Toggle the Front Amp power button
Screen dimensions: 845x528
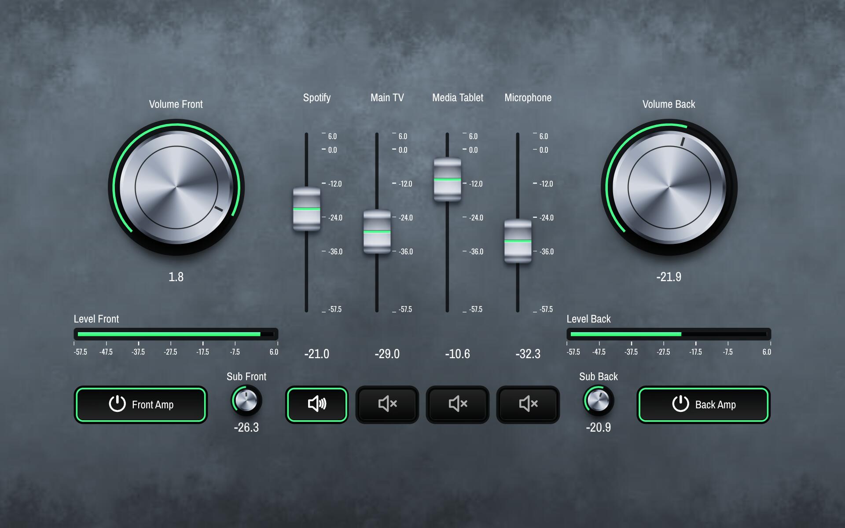pos(140,404)
